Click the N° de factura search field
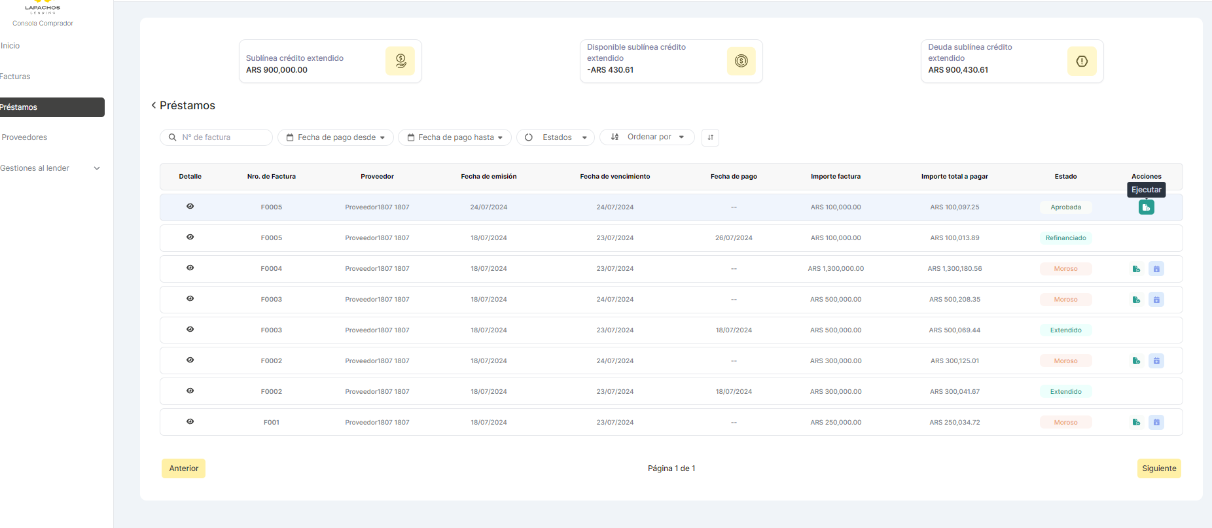1212x528 pixels. tap(223, 137)
